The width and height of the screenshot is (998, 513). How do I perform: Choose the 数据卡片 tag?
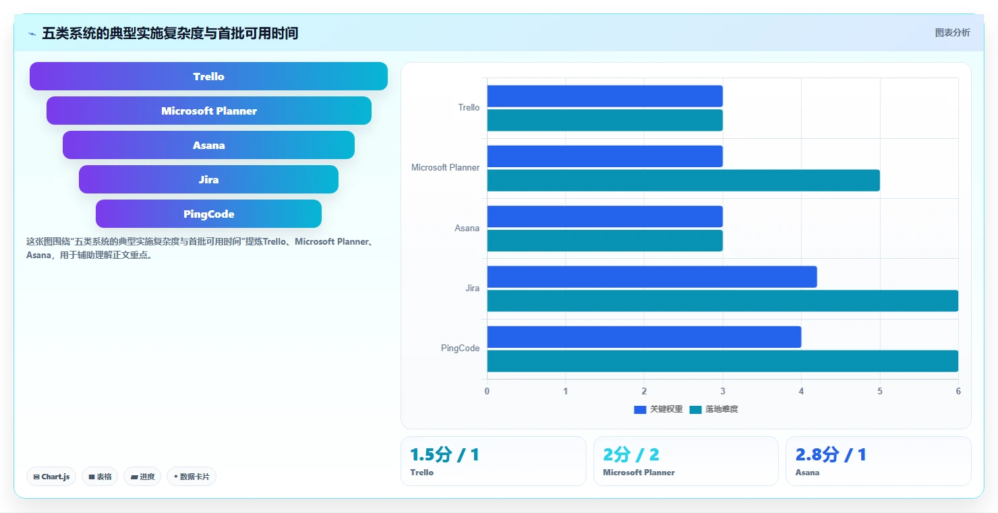192,477
